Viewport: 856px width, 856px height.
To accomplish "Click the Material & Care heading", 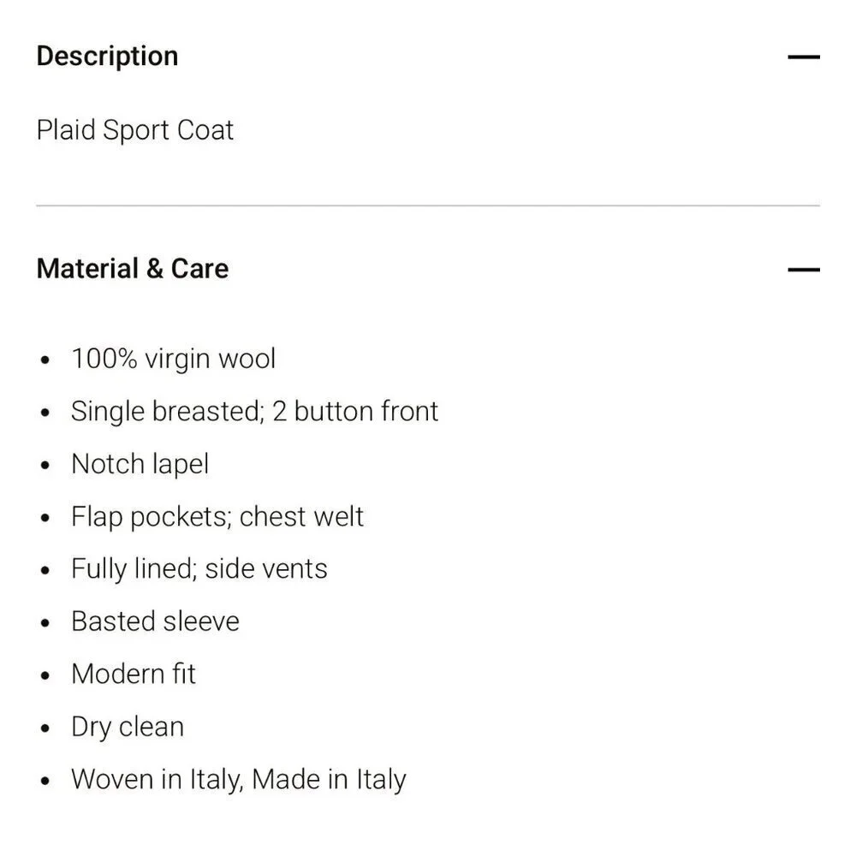I will tap(133, 269).
